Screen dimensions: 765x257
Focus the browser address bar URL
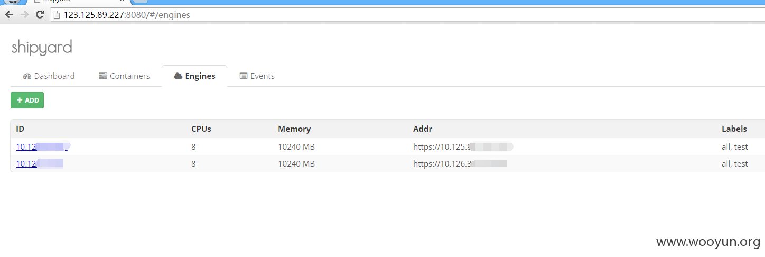(x=127, y=15)
